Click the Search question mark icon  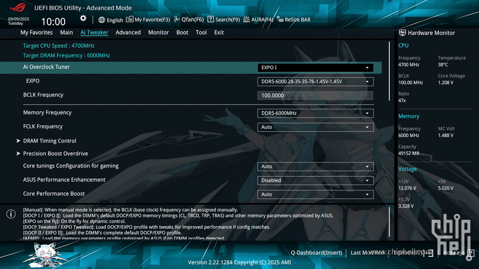[211, 19]
